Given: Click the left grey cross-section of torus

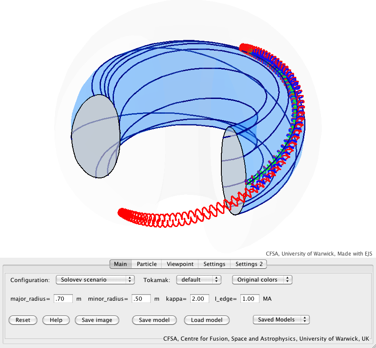Looking at the screenshot, I should (x=95, y=137).
